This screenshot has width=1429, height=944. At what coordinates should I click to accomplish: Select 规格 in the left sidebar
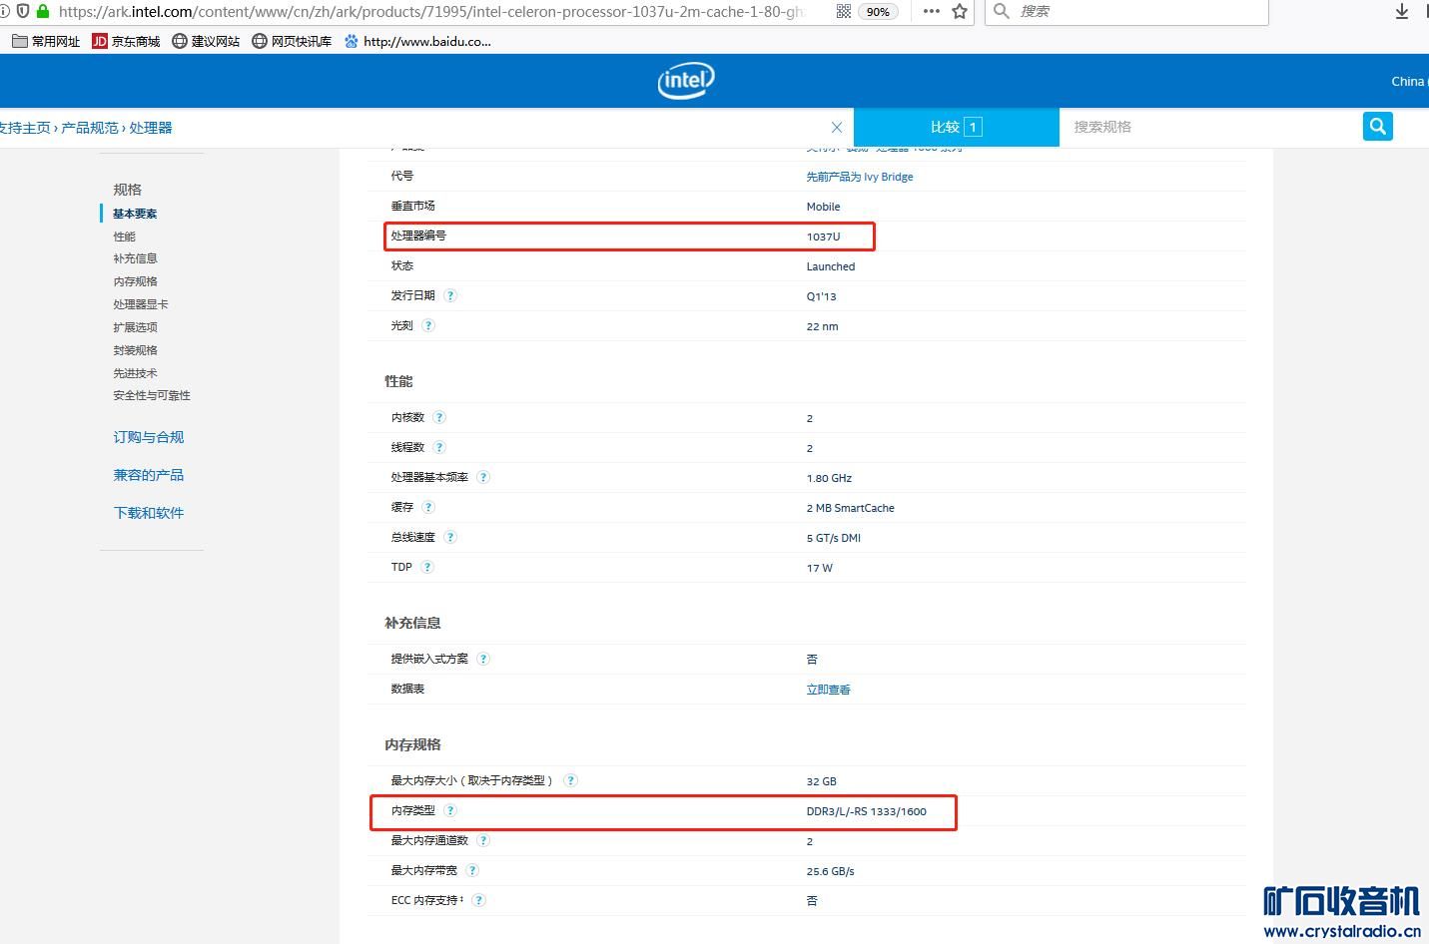[128, 190]
